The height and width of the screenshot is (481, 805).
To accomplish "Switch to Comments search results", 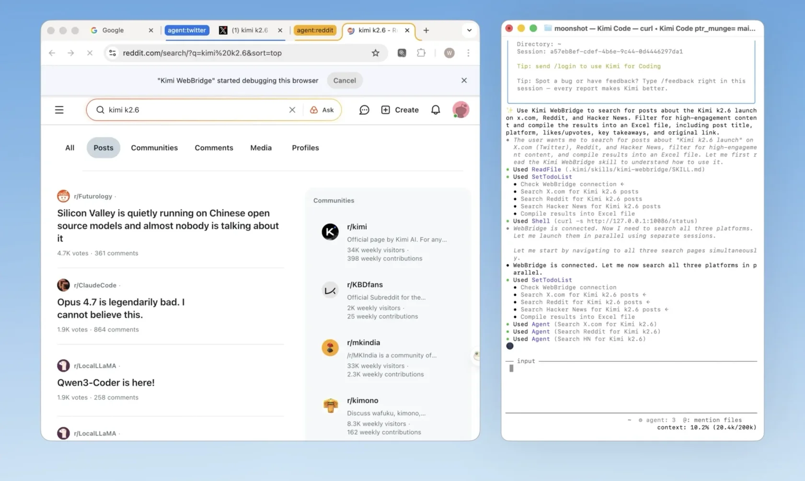I will (x=214, y=148).
